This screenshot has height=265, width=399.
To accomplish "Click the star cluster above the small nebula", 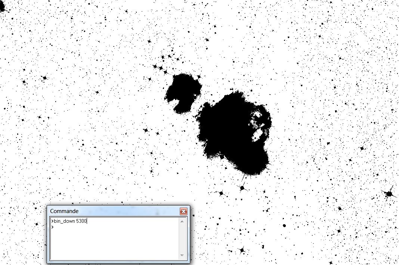I will (x=161, y=68).
